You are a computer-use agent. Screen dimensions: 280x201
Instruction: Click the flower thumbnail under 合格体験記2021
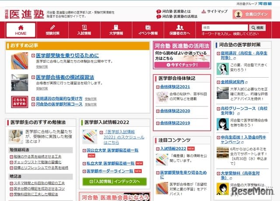coord(162,97)
